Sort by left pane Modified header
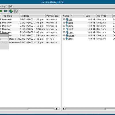 pos(32,16)
